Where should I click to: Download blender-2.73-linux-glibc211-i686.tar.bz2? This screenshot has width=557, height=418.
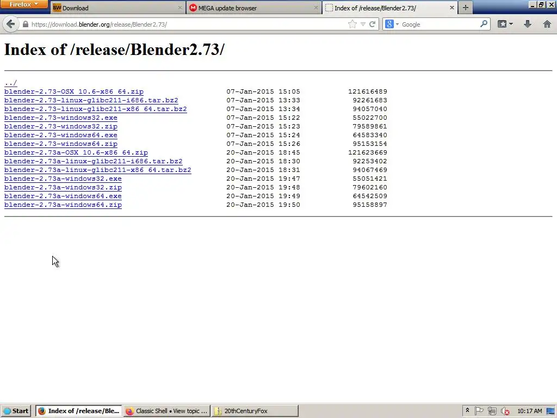tap(91, 100)
